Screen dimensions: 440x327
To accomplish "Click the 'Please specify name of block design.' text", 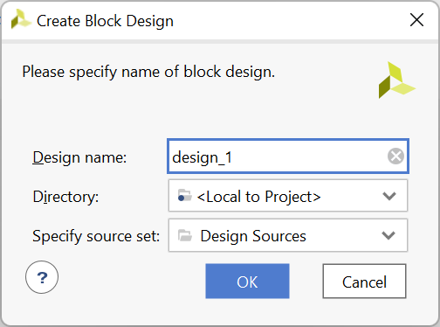I will click(148, 72).
